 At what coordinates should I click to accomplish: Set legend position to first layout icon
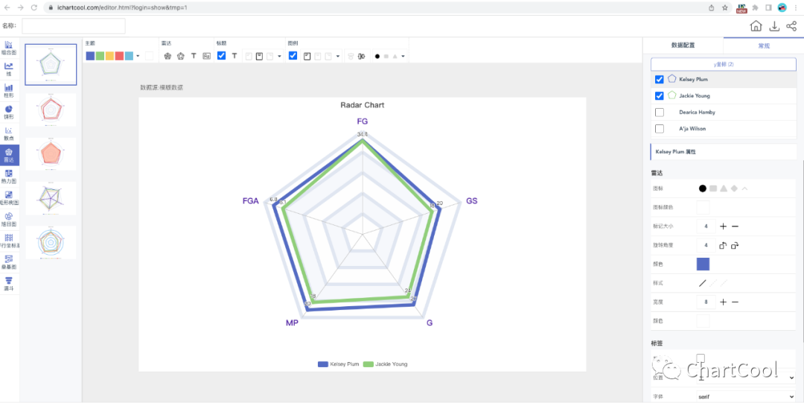[x=307, y=56]
